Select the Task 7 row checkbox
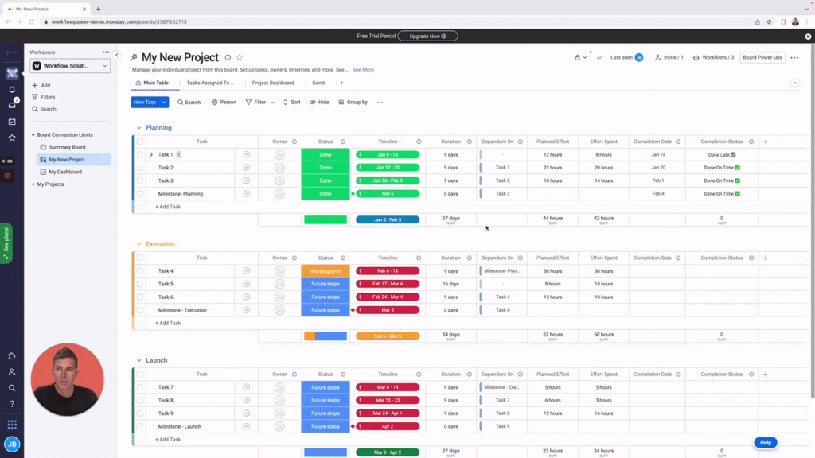This screenshot has height=458, width=815. [140, 387]
